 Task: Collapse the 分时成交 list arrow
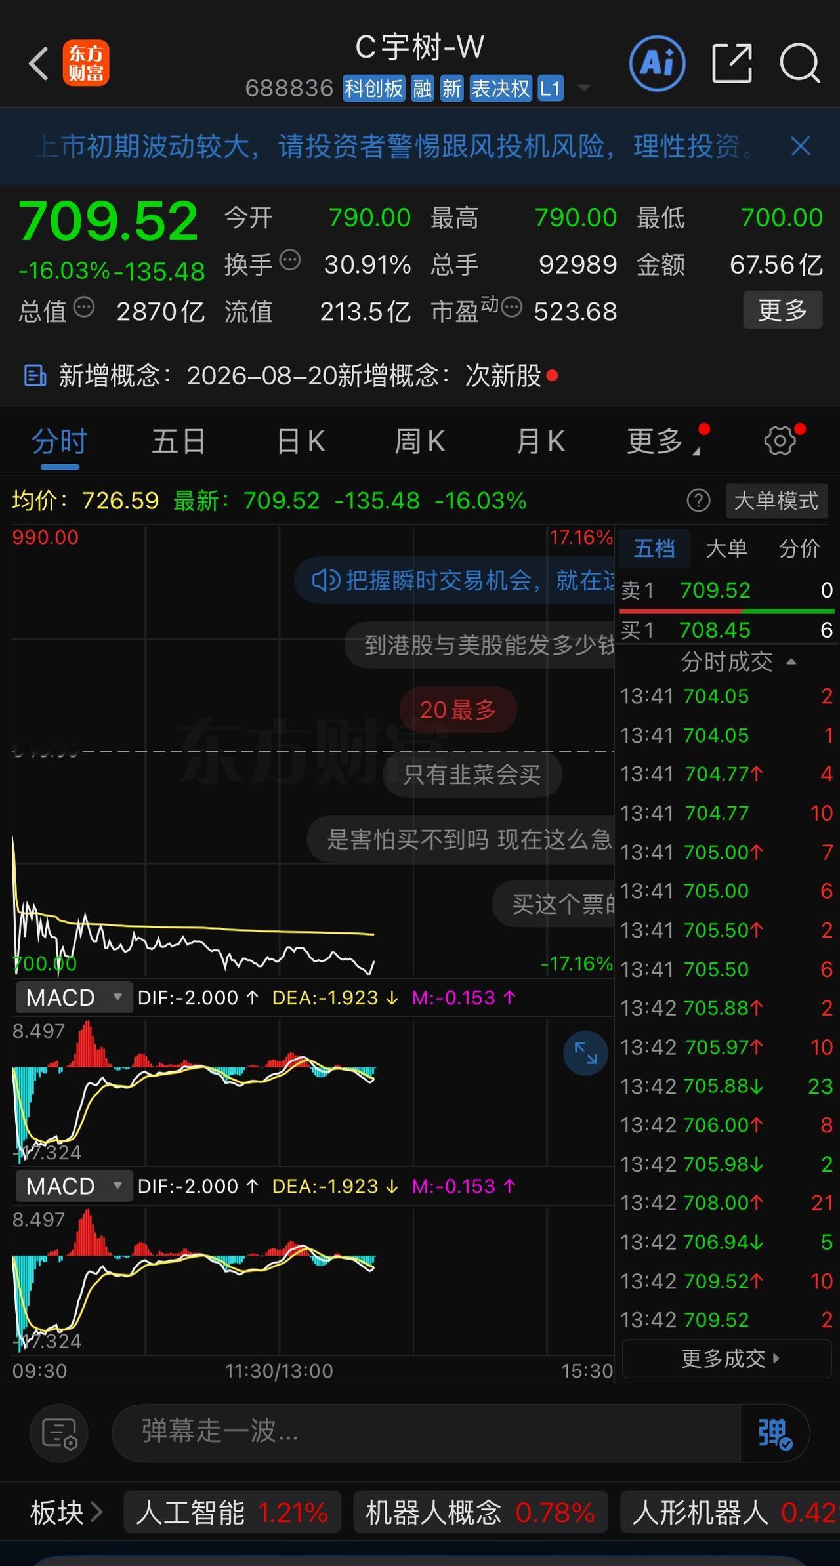791,662
